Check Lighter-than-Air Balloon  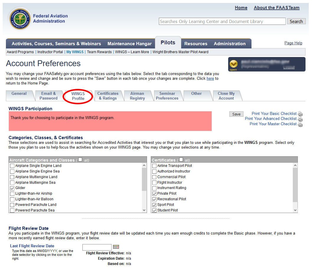pos(12,199)
